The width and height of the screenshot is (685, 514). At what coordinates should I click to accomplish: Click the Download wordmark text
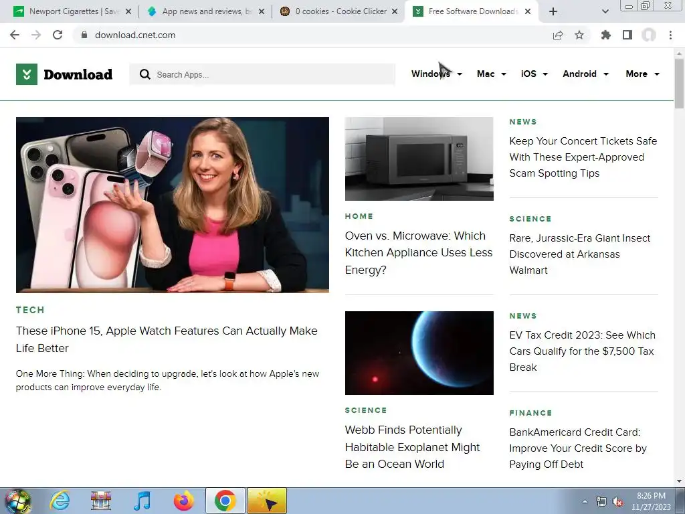[78, 74]
